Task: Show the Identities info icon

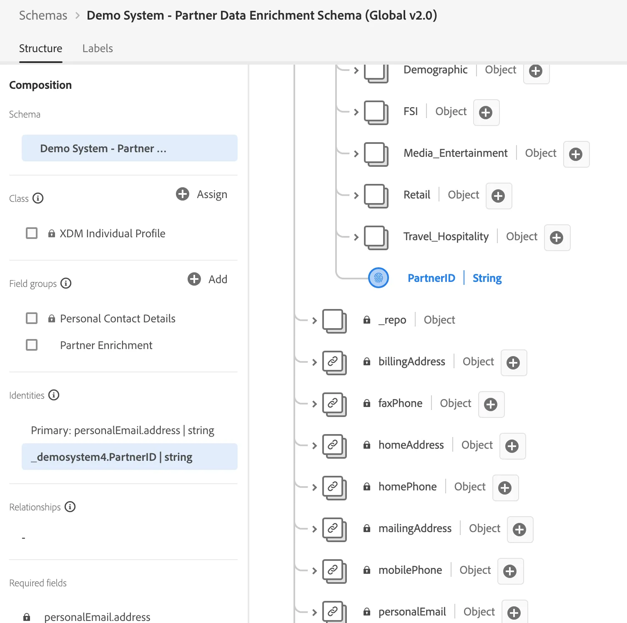Action: point(54,395)
